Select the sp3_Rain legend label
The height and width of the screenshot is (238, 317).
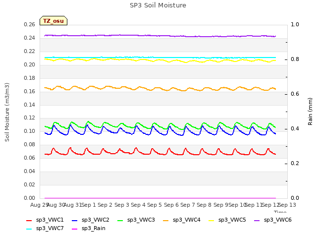tap(94, 229)
